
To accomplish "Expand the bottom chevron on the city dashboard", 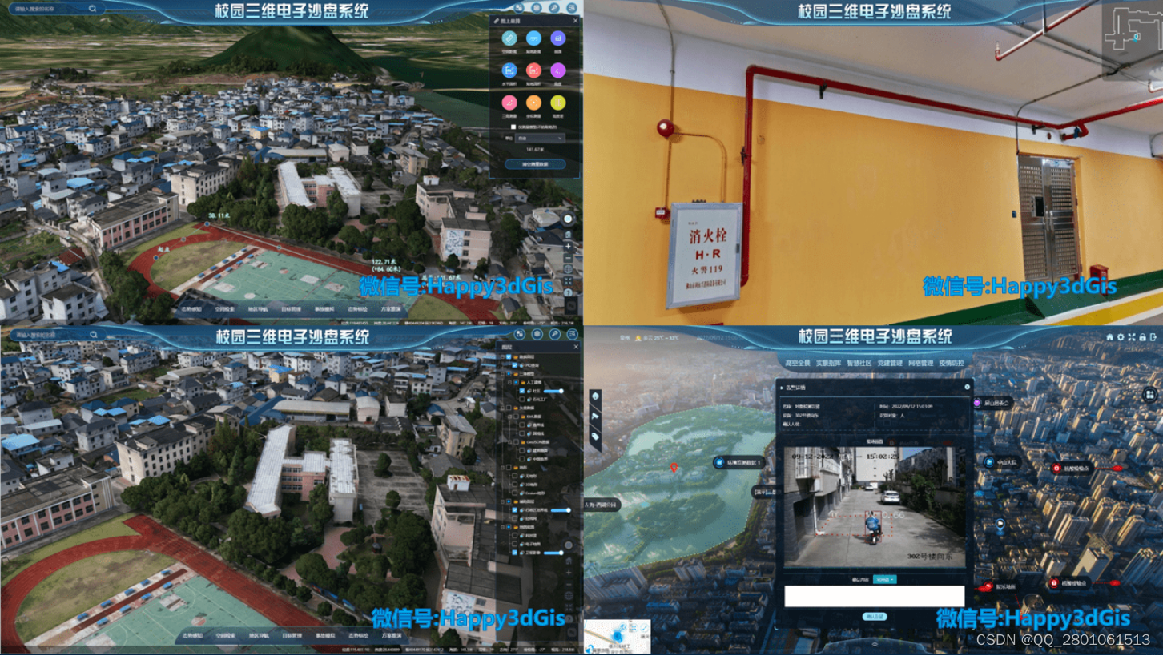I will [875, 644].
